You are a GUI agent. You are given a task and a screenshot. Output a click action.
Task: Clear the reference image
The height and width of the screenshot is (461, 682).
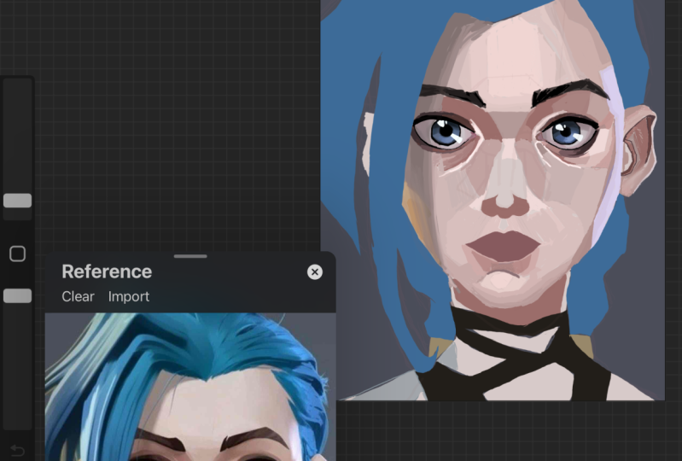click(78, 296)
